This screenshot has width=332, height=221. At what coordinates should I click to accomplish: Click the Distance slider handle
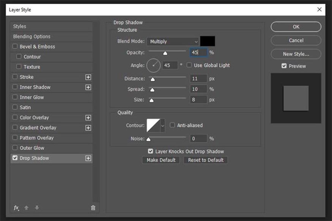pyautogui.click(x=153, y=79)
